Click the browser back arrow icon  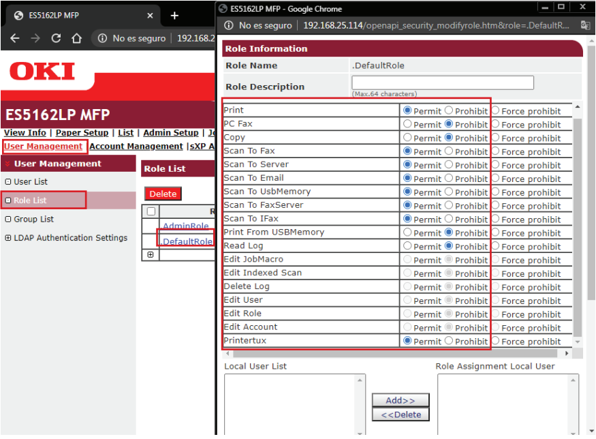tap(15, 39)
